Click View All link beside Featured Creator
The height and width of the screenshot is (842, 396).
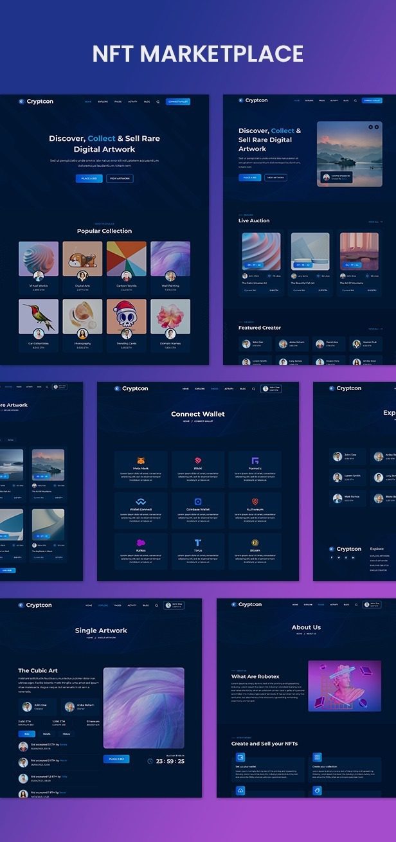tap(375, 328)
